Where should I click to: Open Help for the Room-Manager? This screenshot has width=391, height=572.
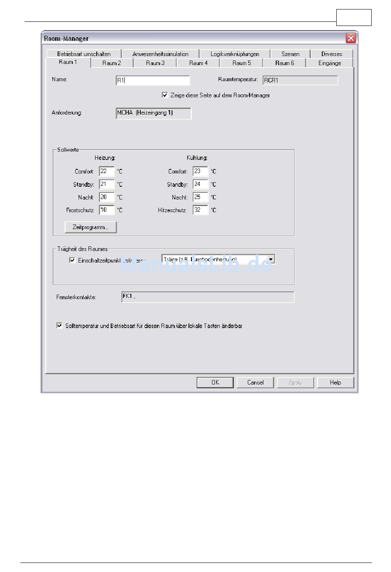click(335, 382)
